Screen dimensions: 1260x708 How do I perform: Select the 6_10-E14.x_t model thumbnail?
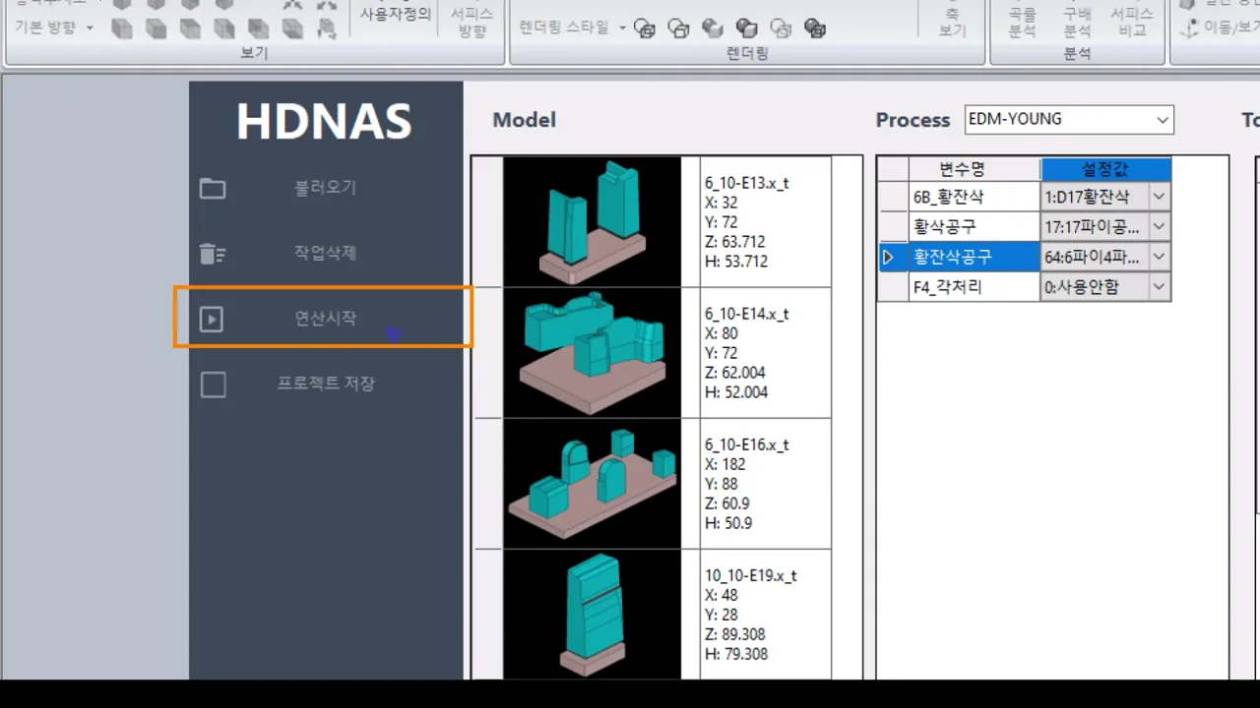pyautogui.click(x=592, y=352)
